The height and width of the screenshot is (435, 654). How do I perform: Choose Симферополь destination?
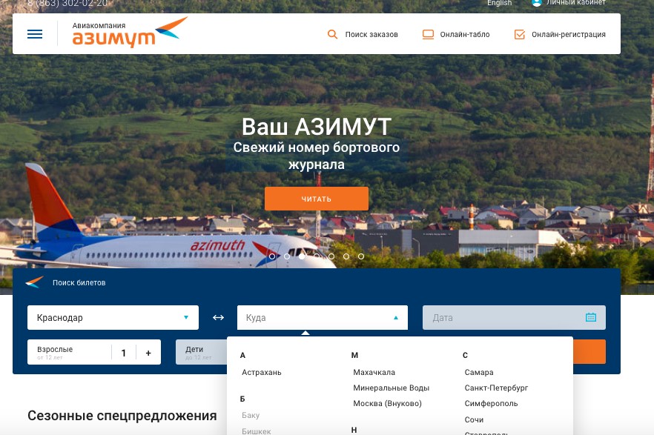point(492,403)
